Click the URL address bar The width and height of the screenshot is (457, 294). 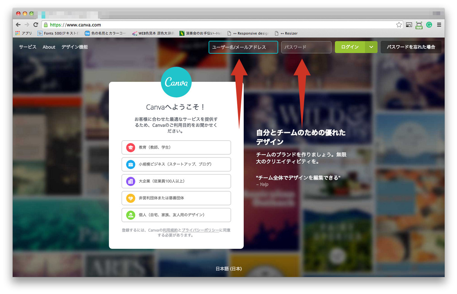(222, 25)
